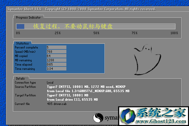
Task: Click current file "405 driver.cab"
Action: click(57, 104)
